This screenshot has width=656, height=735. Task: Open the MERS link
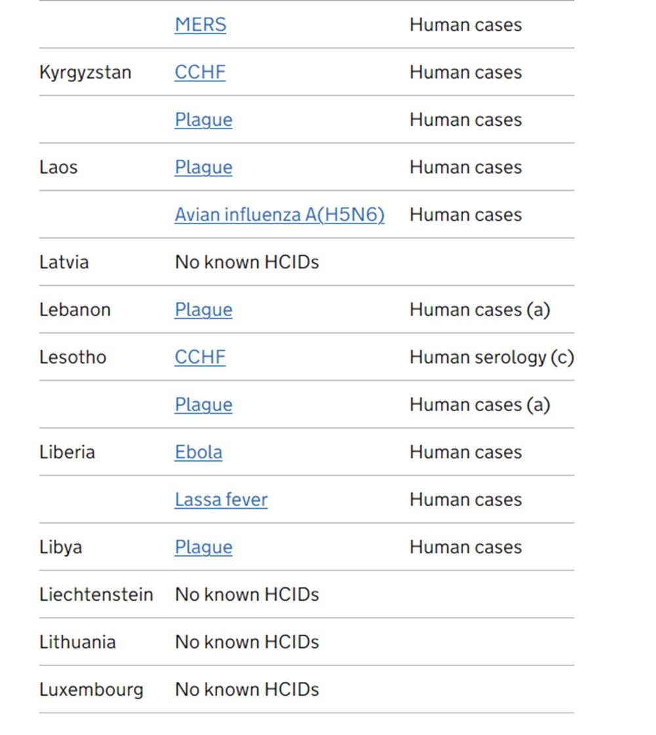coord(200,25)
